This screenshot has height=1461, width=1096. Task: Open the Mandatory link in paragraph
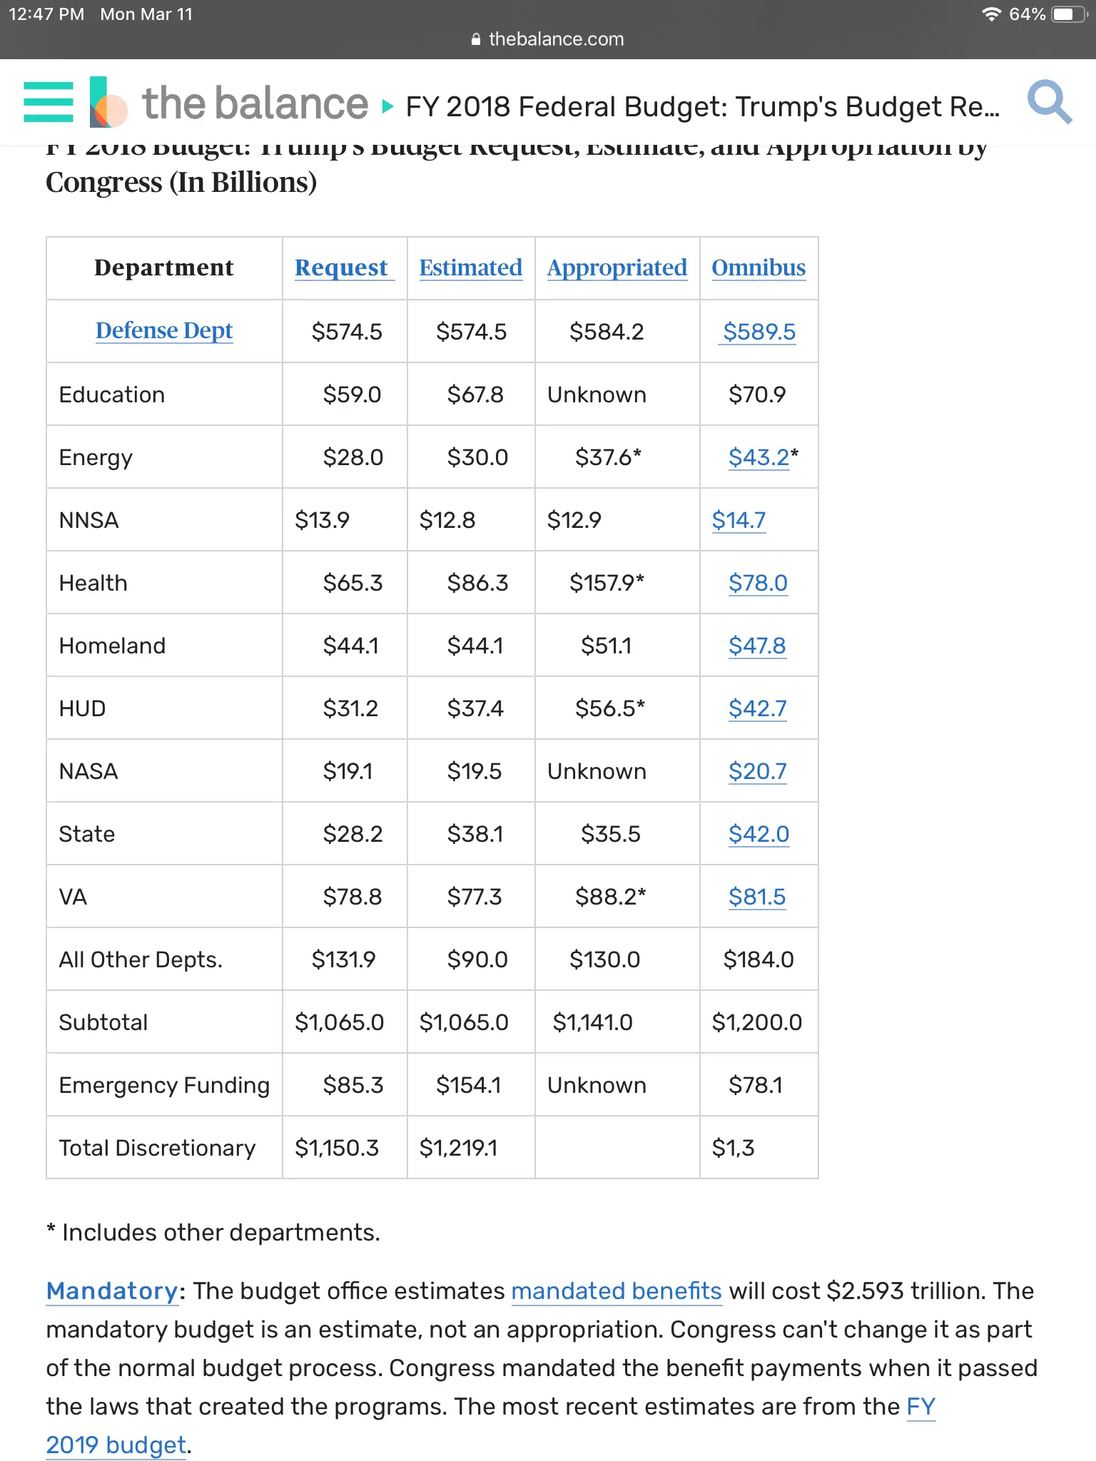[x=112, y=1291]
